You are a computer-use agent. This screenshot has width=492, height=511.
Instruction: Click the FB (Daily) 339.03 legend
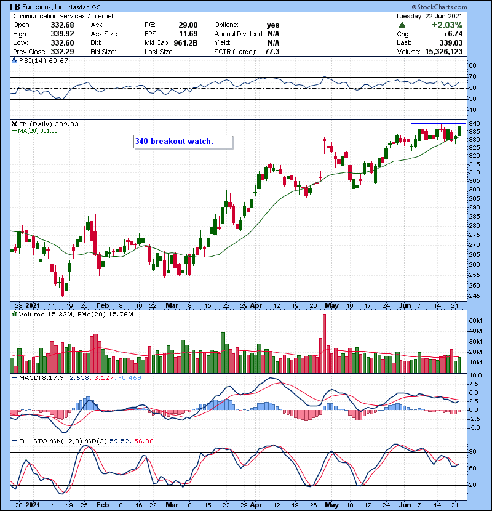[49, 124]
